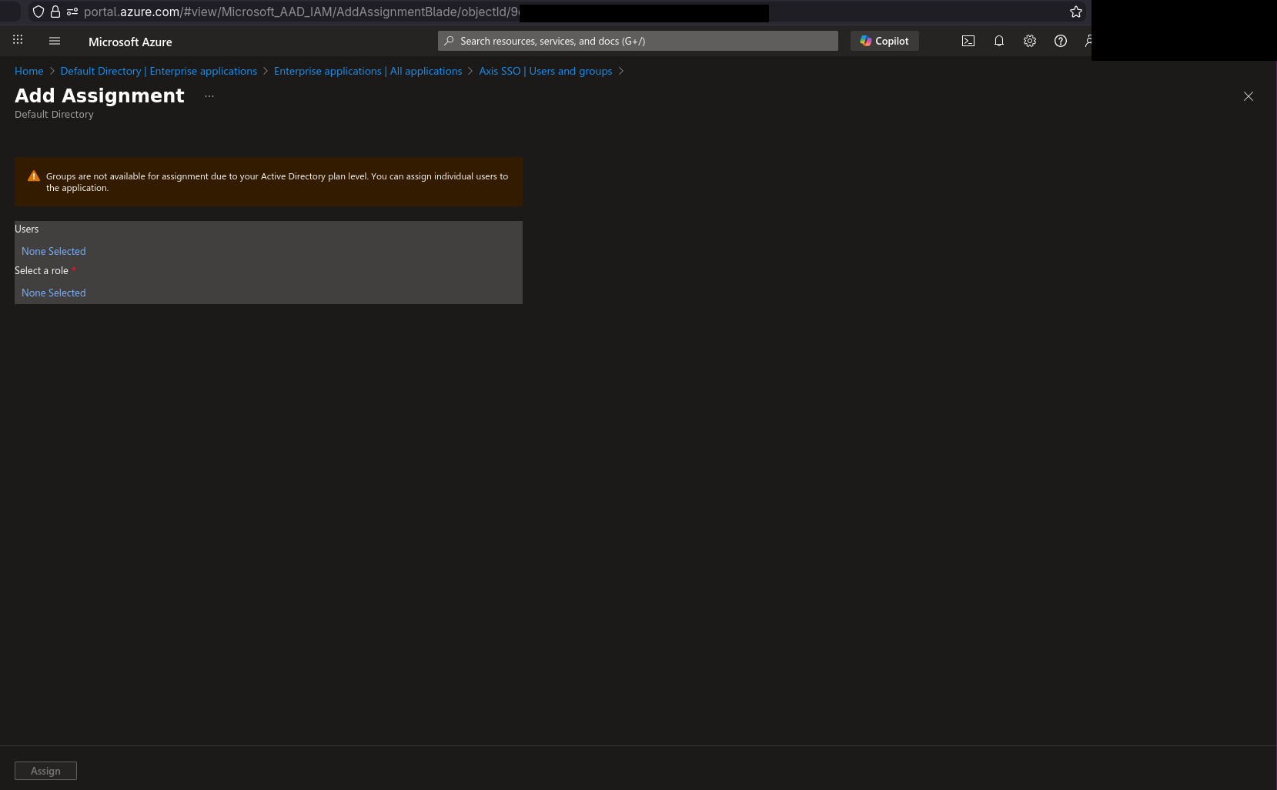This screenshot has width=1277, height=790.
Task: Dismiss the Add Assignment blade with X
Action: click(x=1248, y=96)
